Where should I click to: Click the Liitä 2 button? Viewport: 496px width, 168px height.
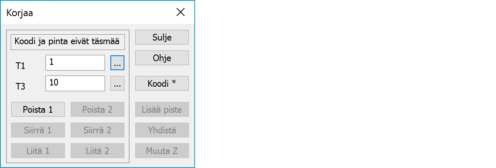tap(97, 151)
